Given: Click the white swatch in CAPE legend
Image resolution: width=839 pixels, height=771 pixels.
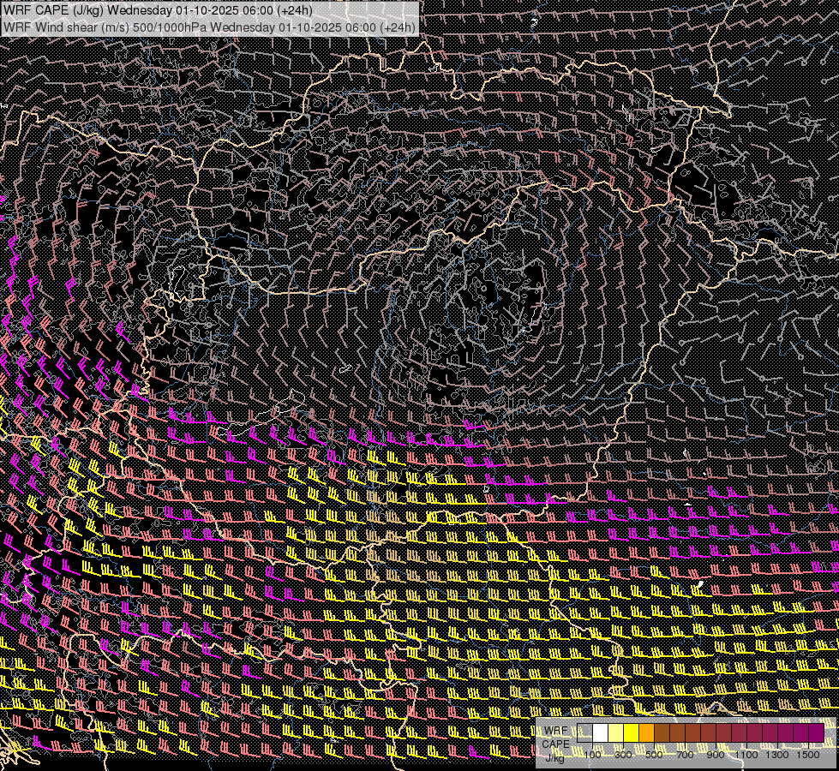Looking at the screenshot, I should point(601,733).
